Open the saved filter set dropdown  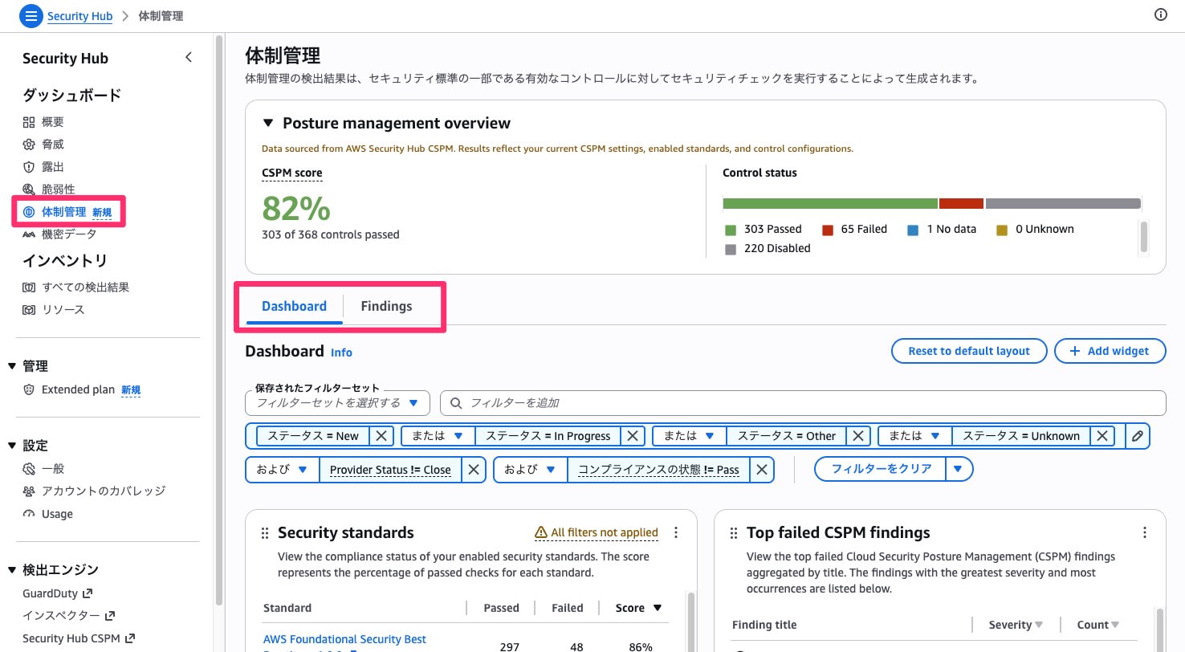click(337, 402)
